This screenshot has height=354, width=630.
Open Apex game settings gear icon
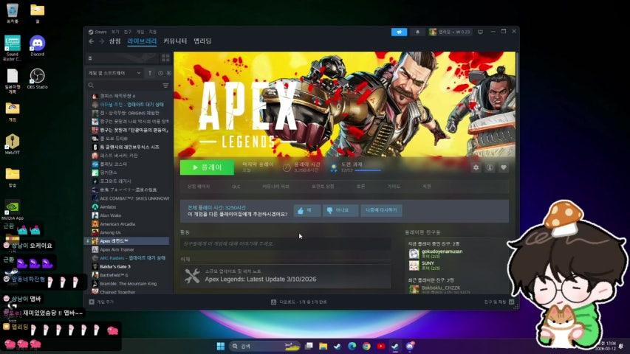(476, 167)
